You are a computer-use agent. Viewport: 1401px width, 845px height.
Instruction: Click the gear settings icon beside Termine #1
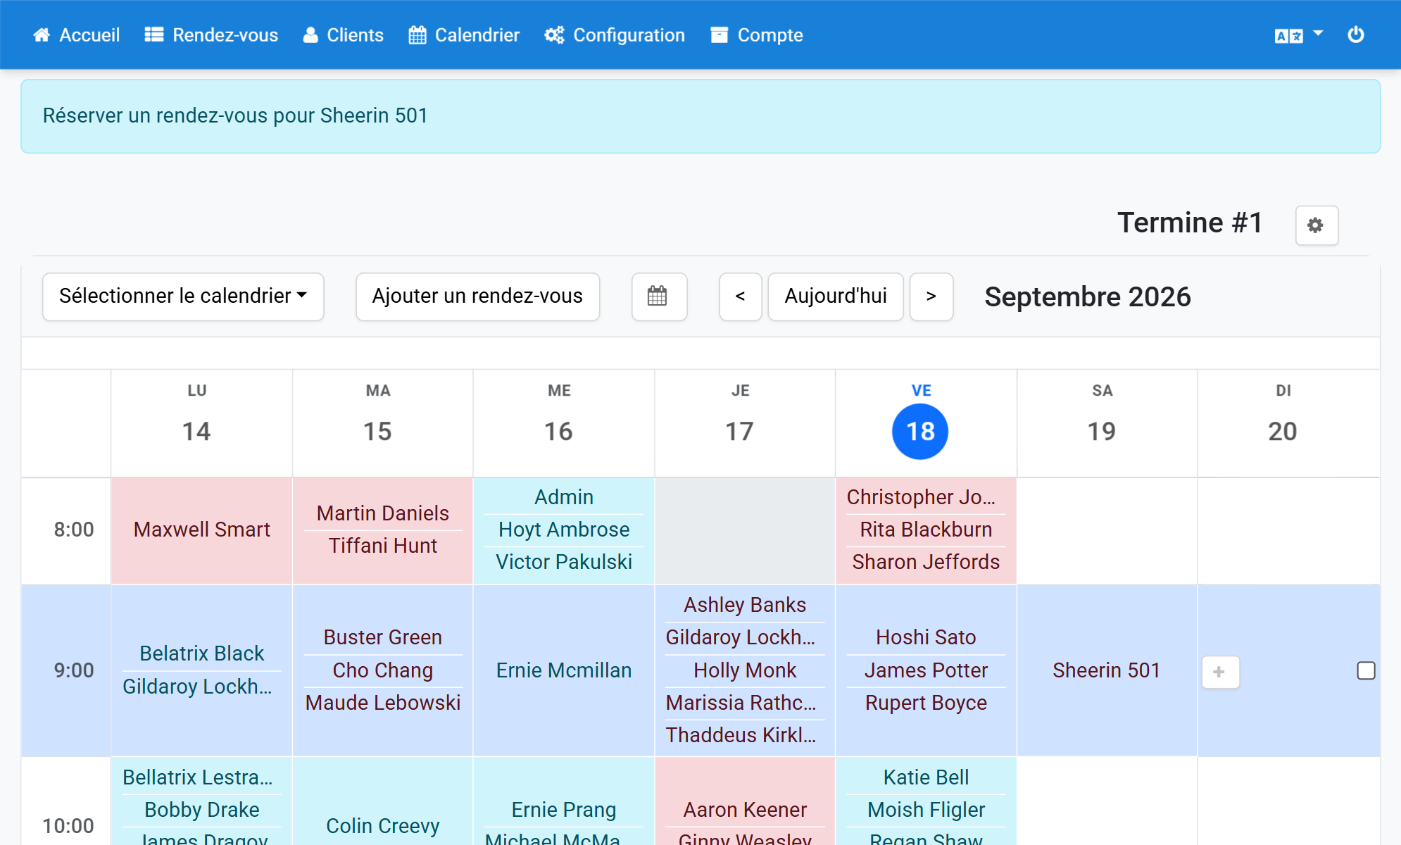[x=1316, y=225]
